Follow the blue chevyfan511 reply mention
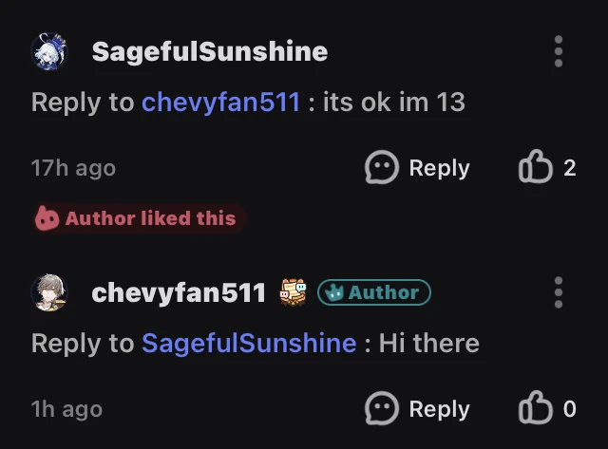 (220, 102)
